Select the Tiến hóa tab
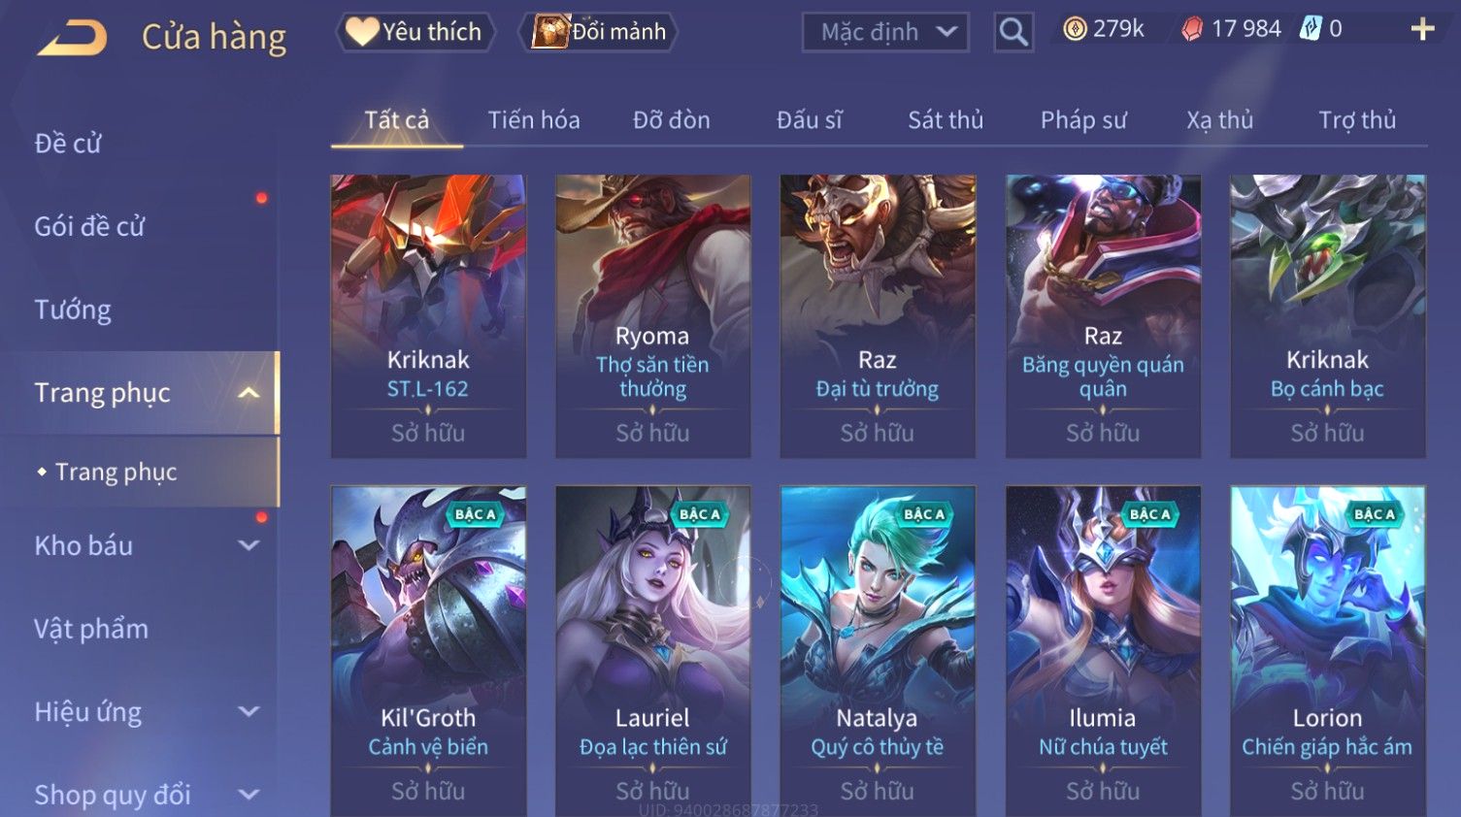The width and height of the screenshot is (1461, 817). [534, 120]
